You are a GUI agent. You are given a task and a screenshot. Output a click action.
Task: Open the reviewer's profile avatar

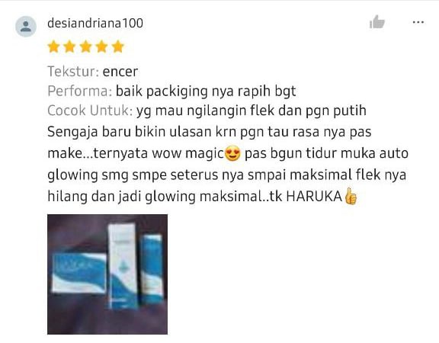point(26,27)
